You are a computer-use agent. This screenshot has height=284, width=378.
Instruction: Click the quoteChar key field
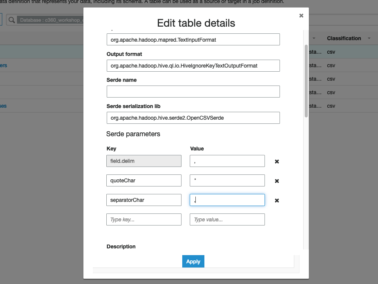144,180
